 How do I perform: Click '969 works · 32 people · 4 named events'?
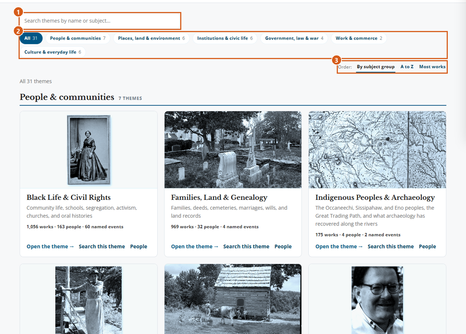(215, 227)
